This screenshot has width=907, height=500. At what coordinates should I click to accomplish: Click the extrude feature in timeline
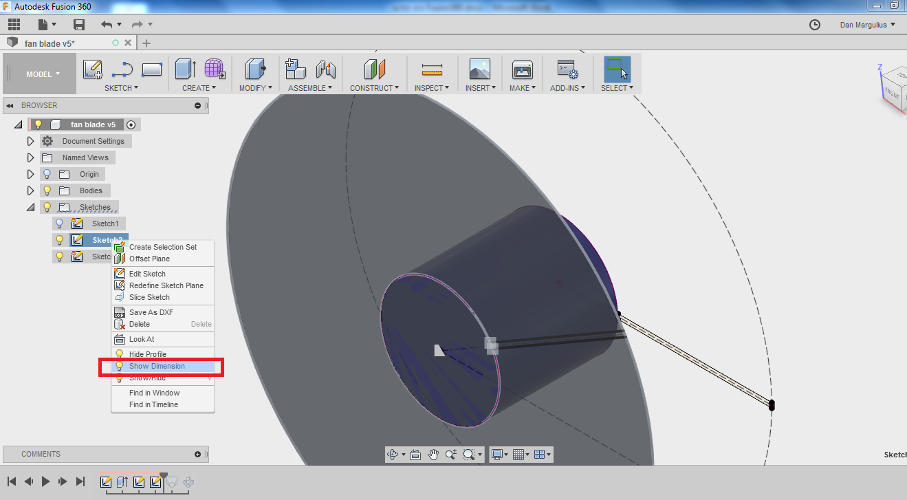point(122,482)
